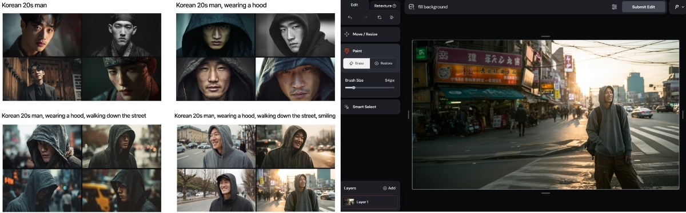Image resolution: width=686 pixels, height=213 pixels.
Task: Click the street photo on the editing canvas
Action: [545, 114]
